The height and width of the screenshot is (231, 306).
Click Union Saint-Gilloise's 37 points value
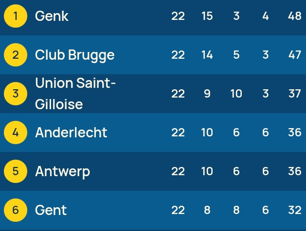[295, 94]
